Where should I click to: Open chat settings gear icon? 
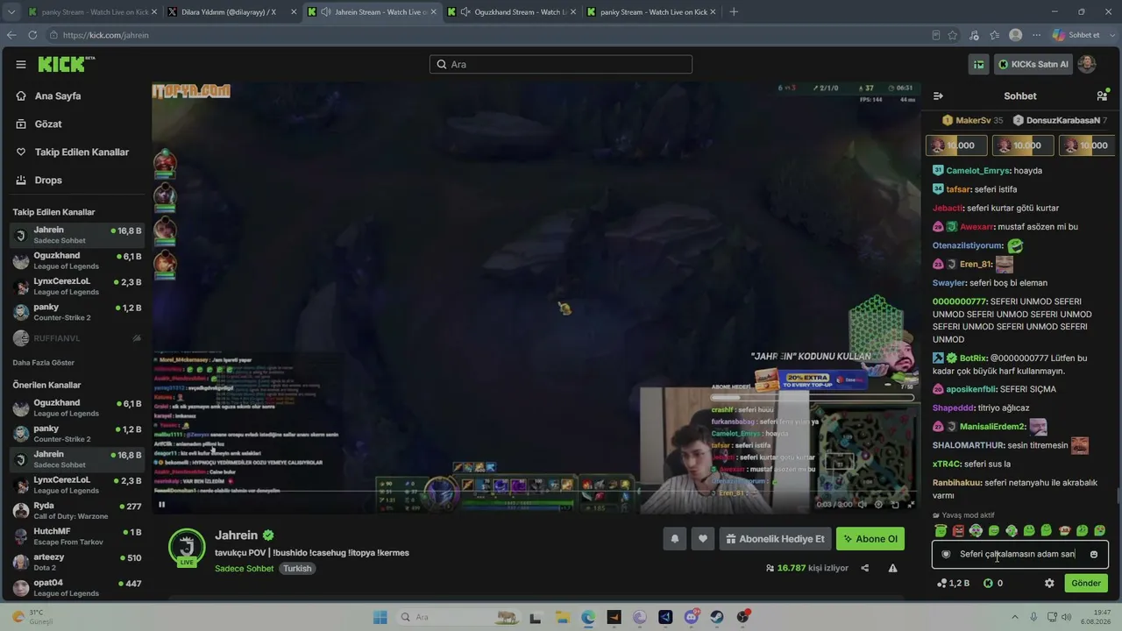point(1049,583)
